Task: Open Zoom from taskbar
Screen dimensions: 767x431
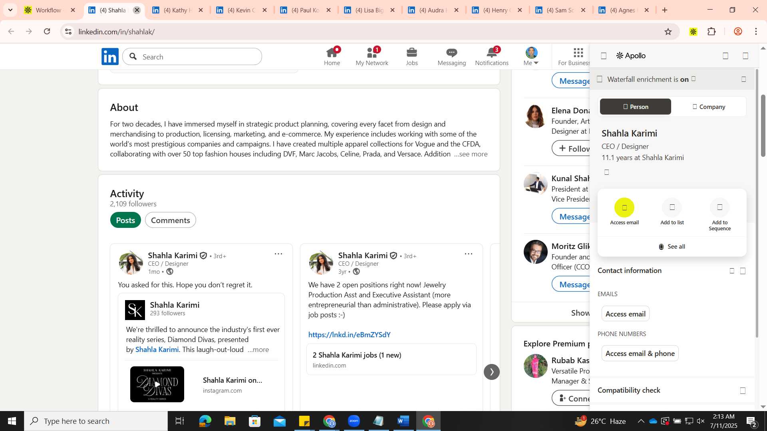Action: [x=354, y=421]
